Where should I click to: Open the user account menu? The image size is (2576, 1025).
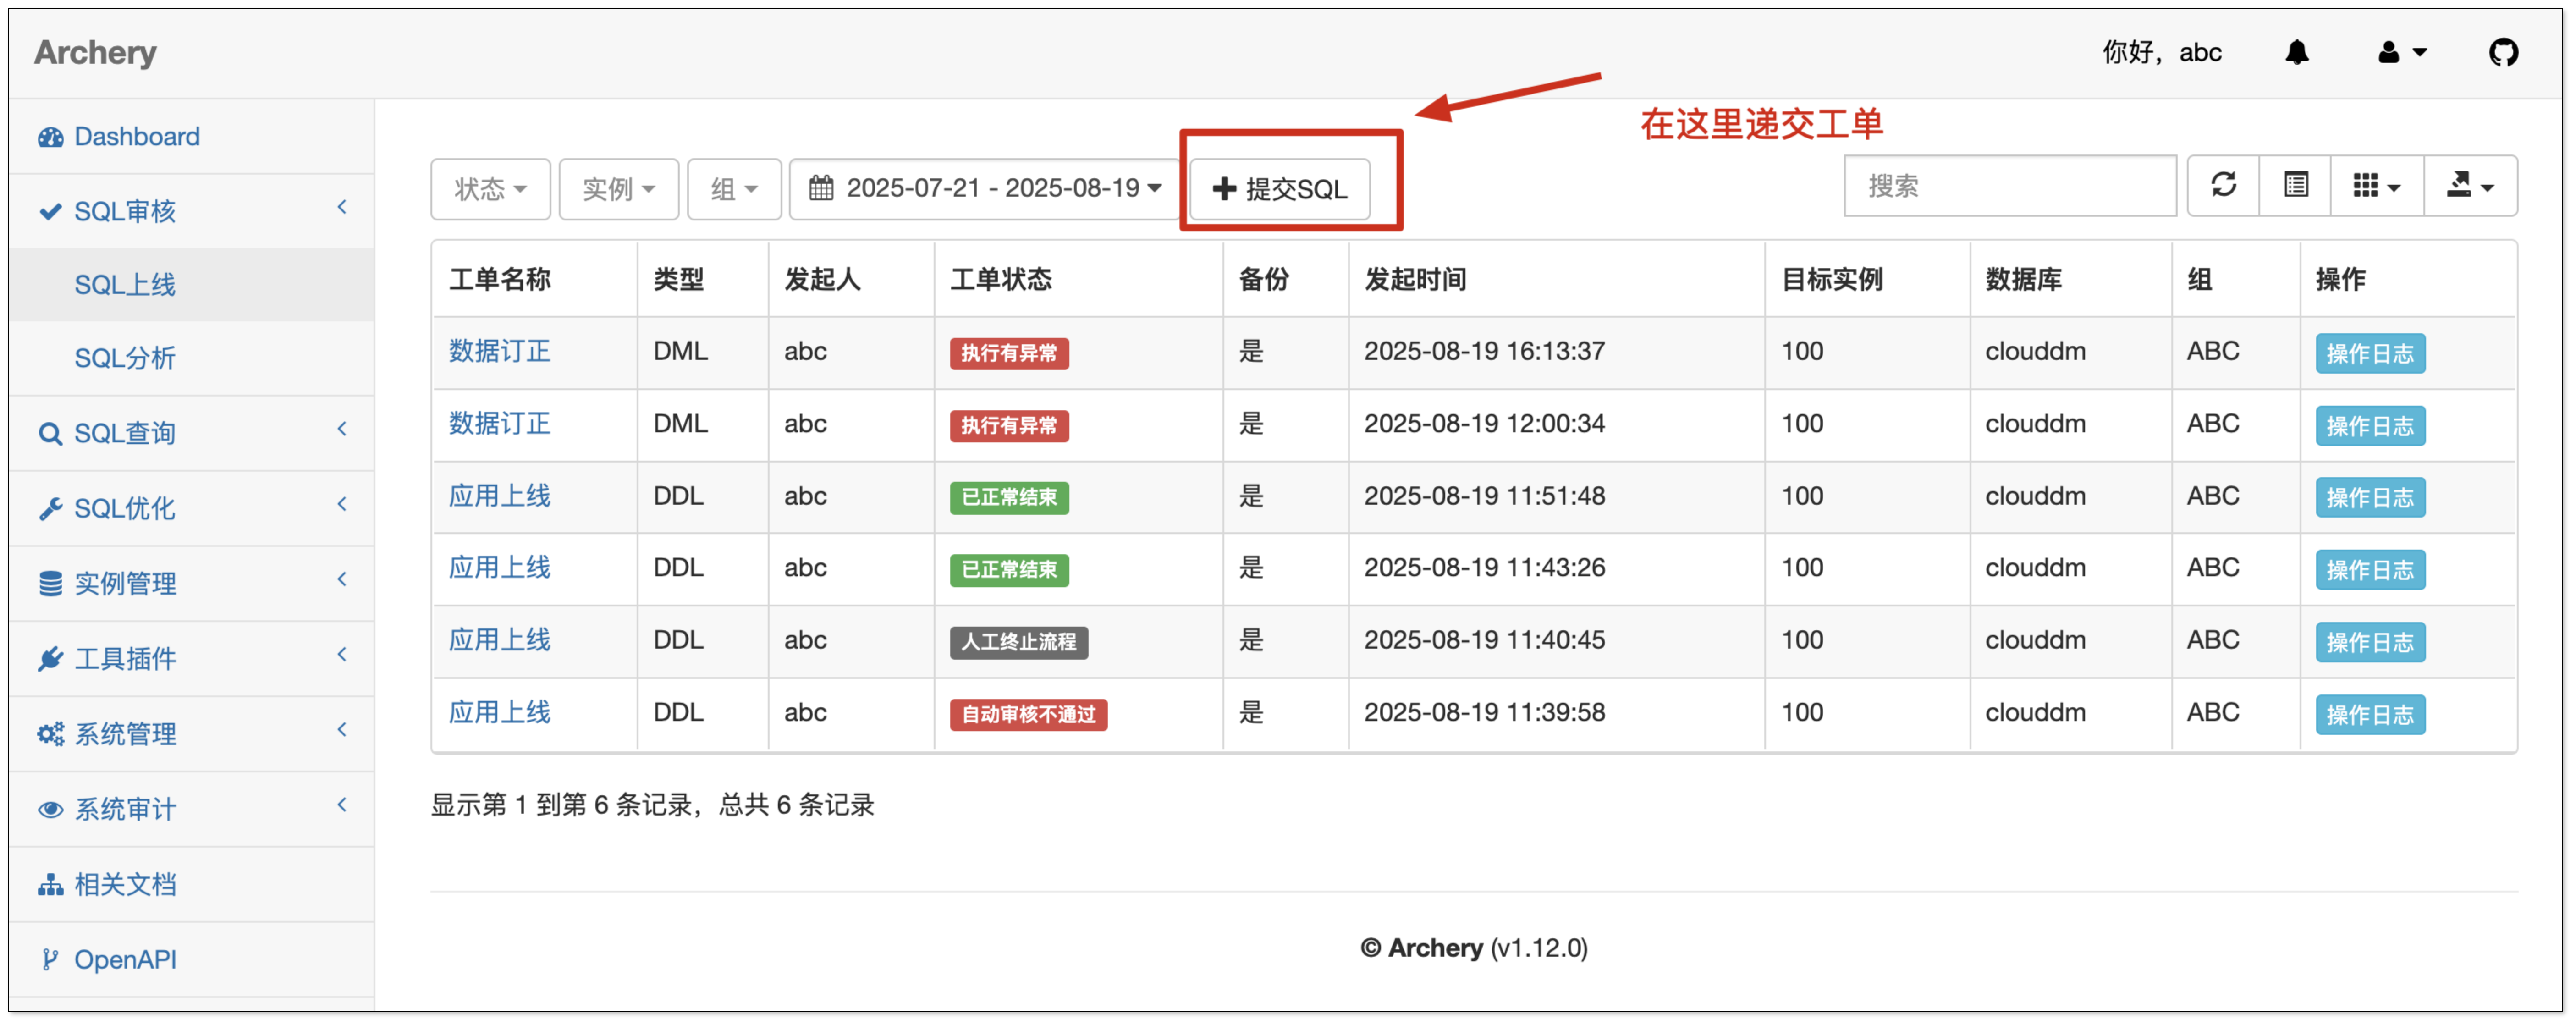[x=2400, y=52]
